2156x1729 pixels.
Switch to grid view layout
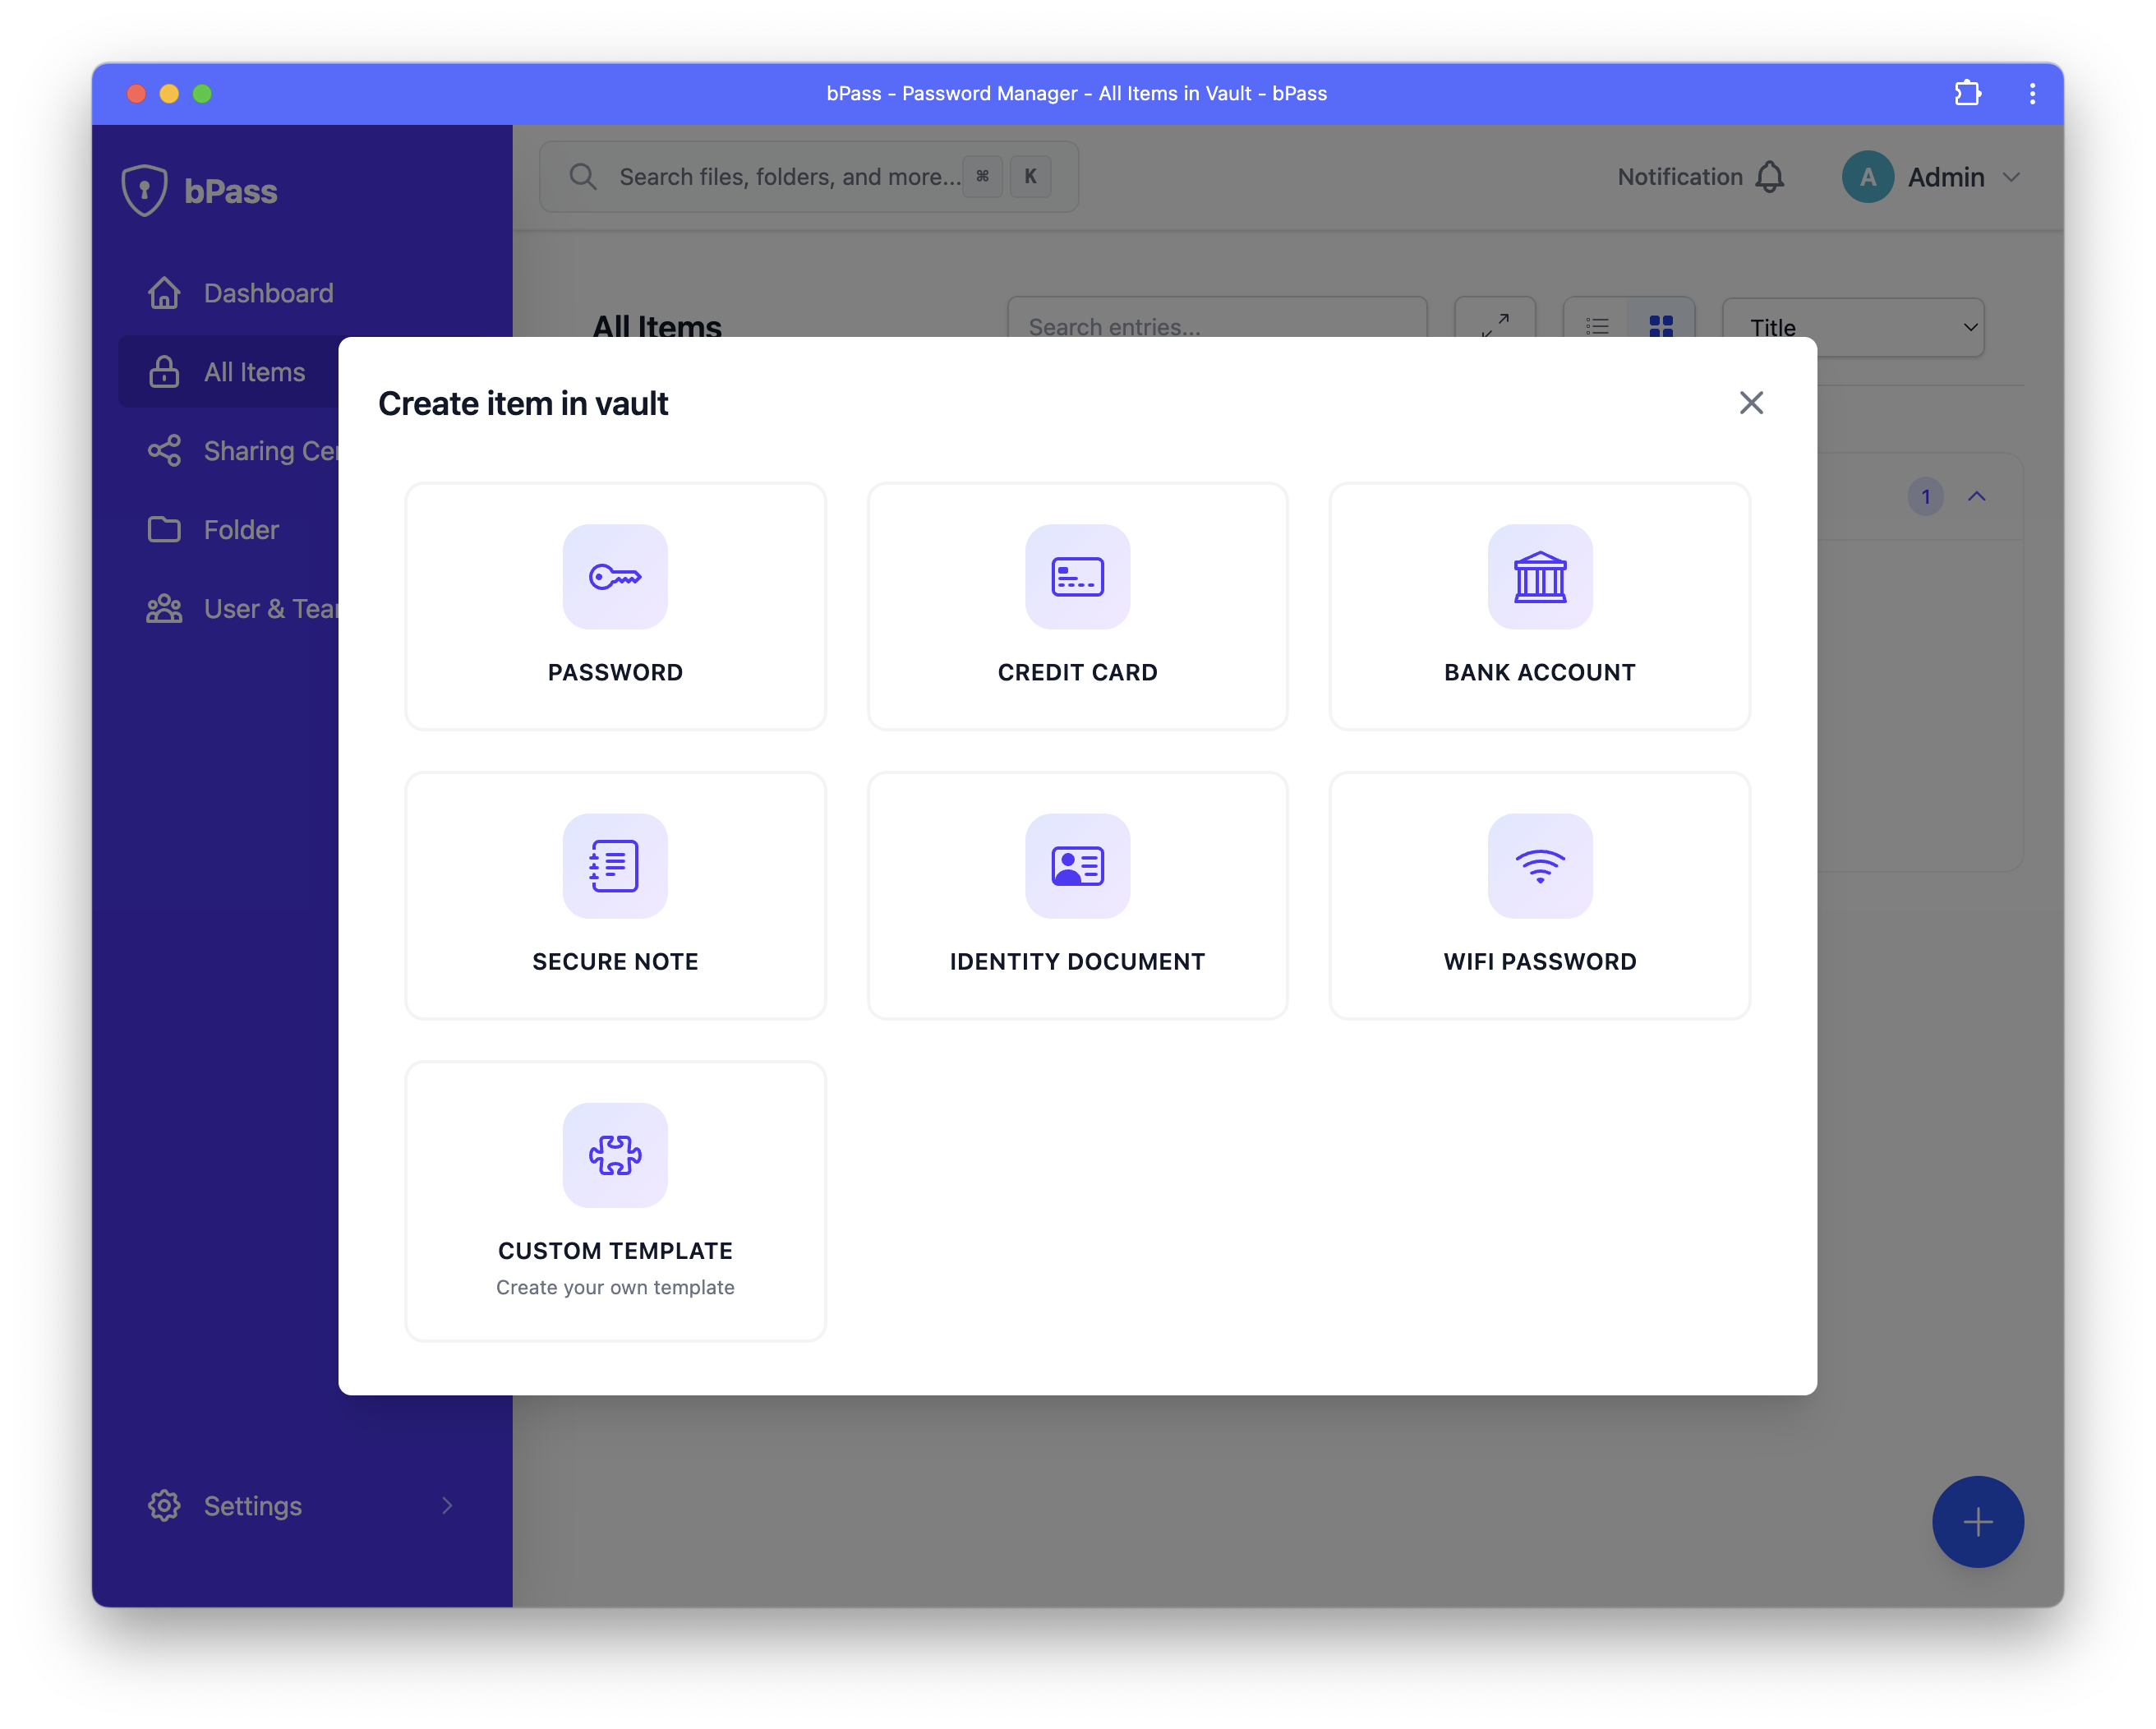tap(1660, 324)
